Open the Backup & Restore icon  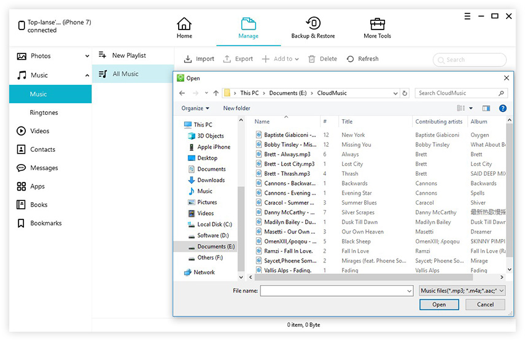313,24
